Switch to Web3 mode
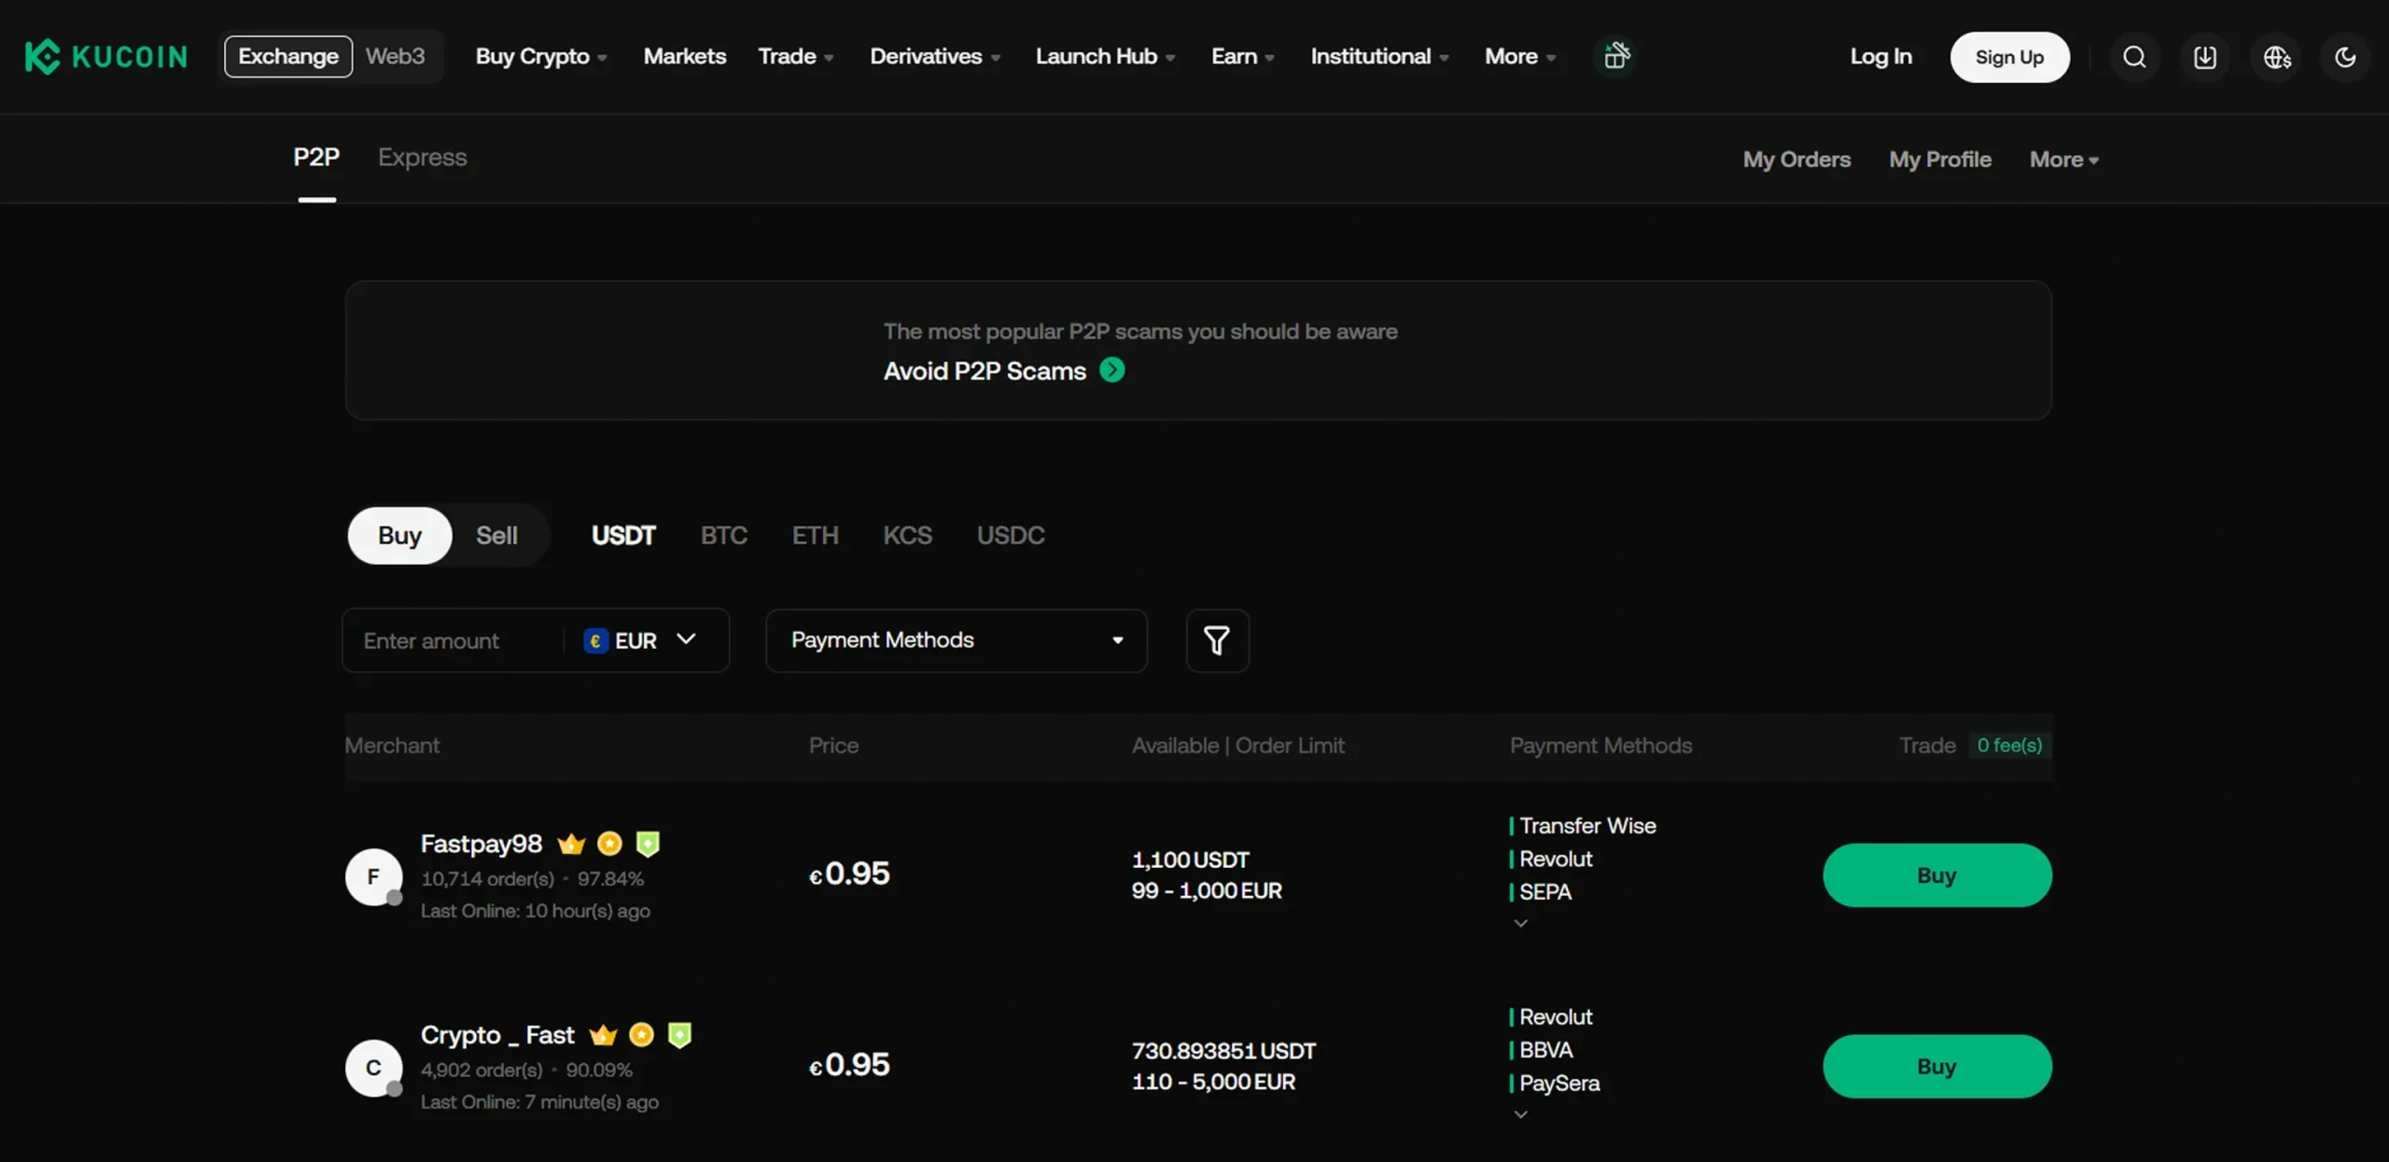This screenshot has width=2389, height=1162. 395,56
